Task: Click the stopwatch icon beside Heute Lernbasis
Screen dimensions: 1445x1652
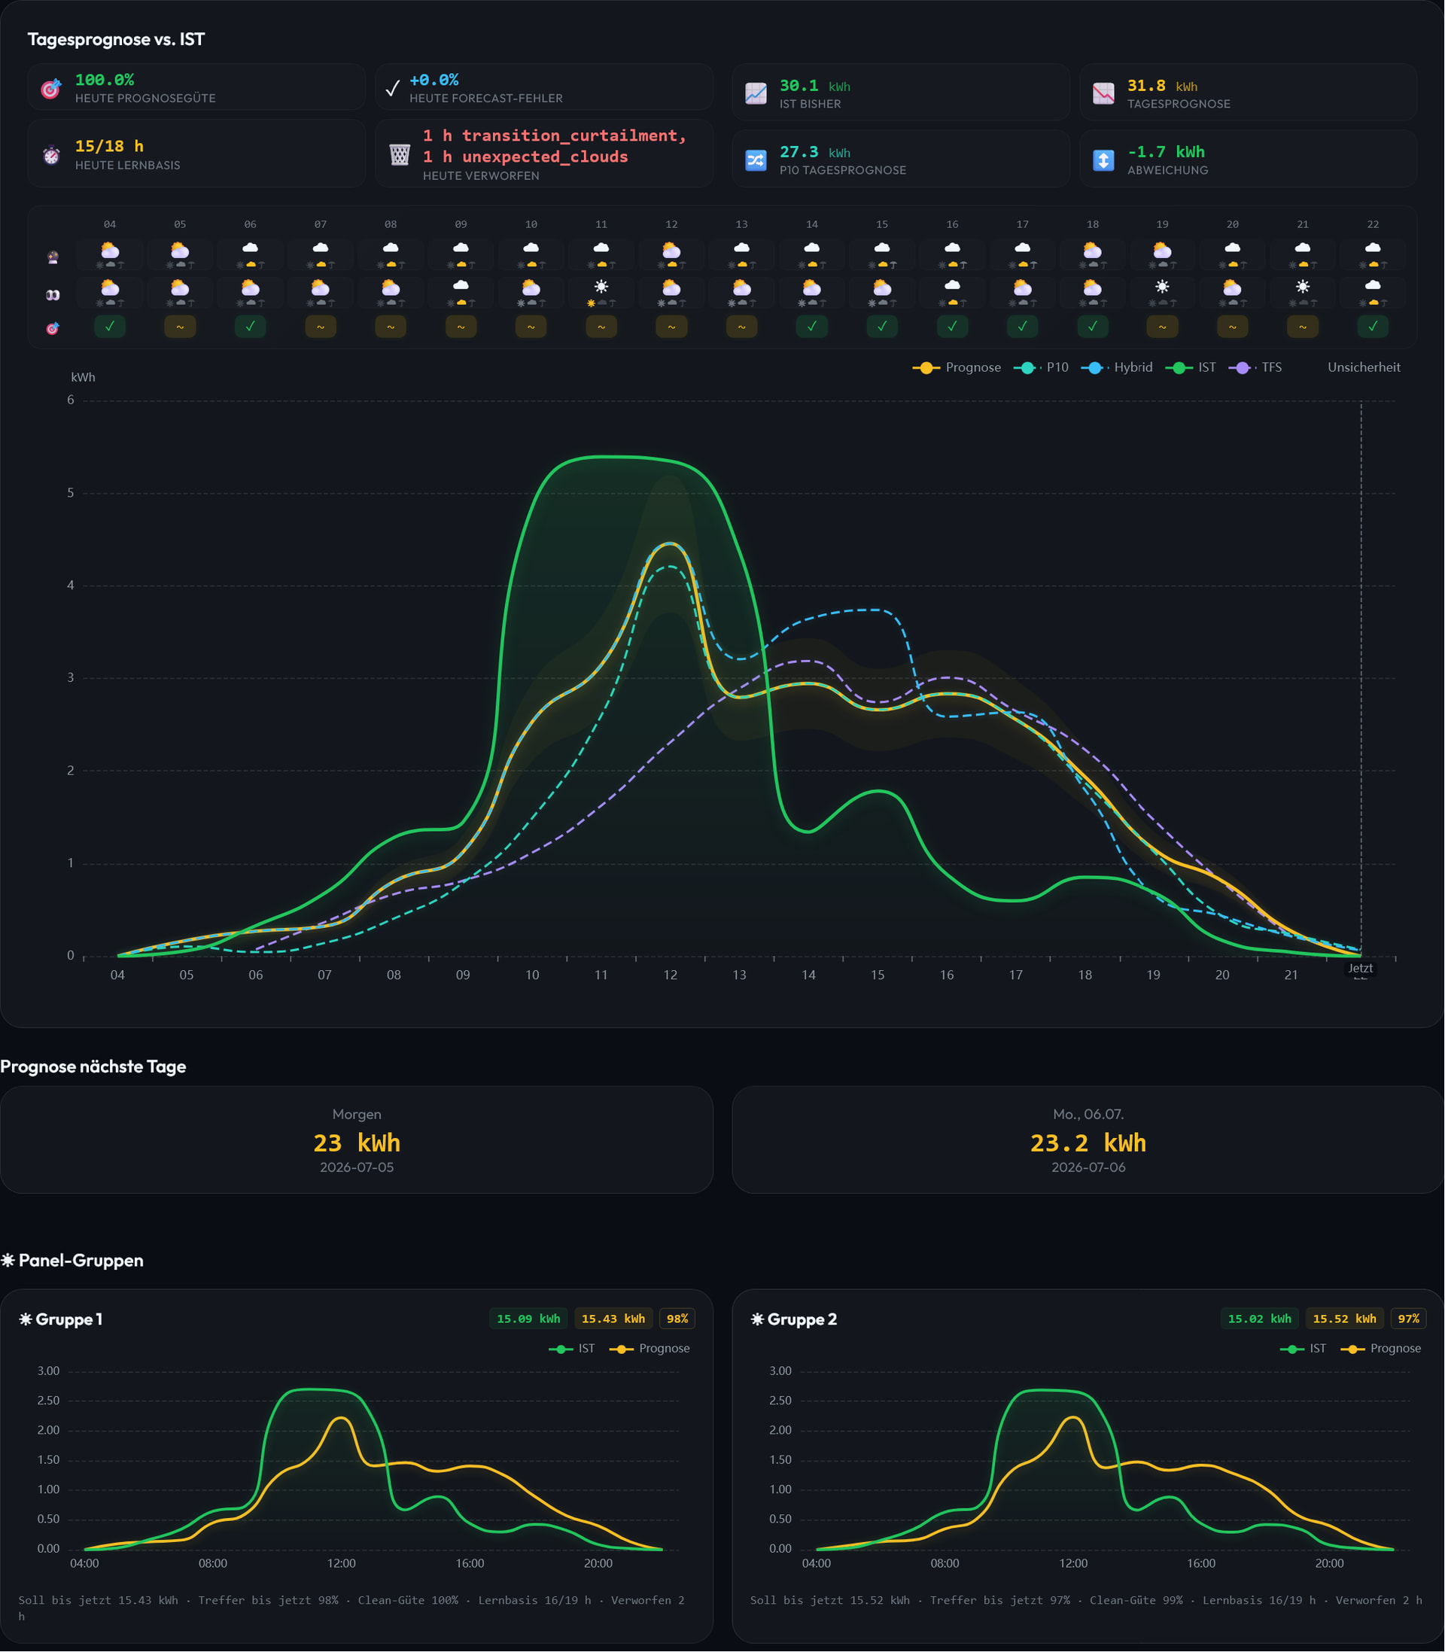Action: [x=52, y=155]
